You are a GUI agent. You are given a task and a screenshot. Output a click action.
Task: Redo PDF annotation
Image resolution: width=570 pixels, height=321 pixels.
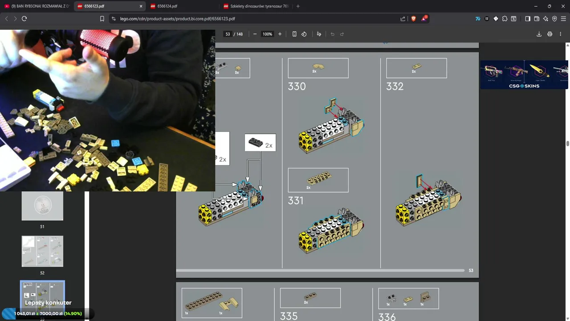coord(342,34)
